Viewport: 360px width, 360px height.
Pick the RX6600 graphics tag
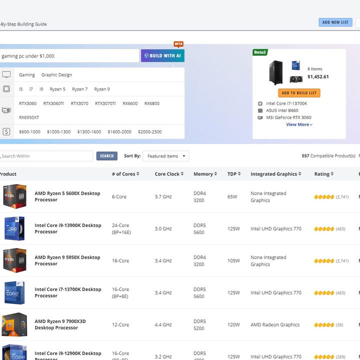point(130,103)
